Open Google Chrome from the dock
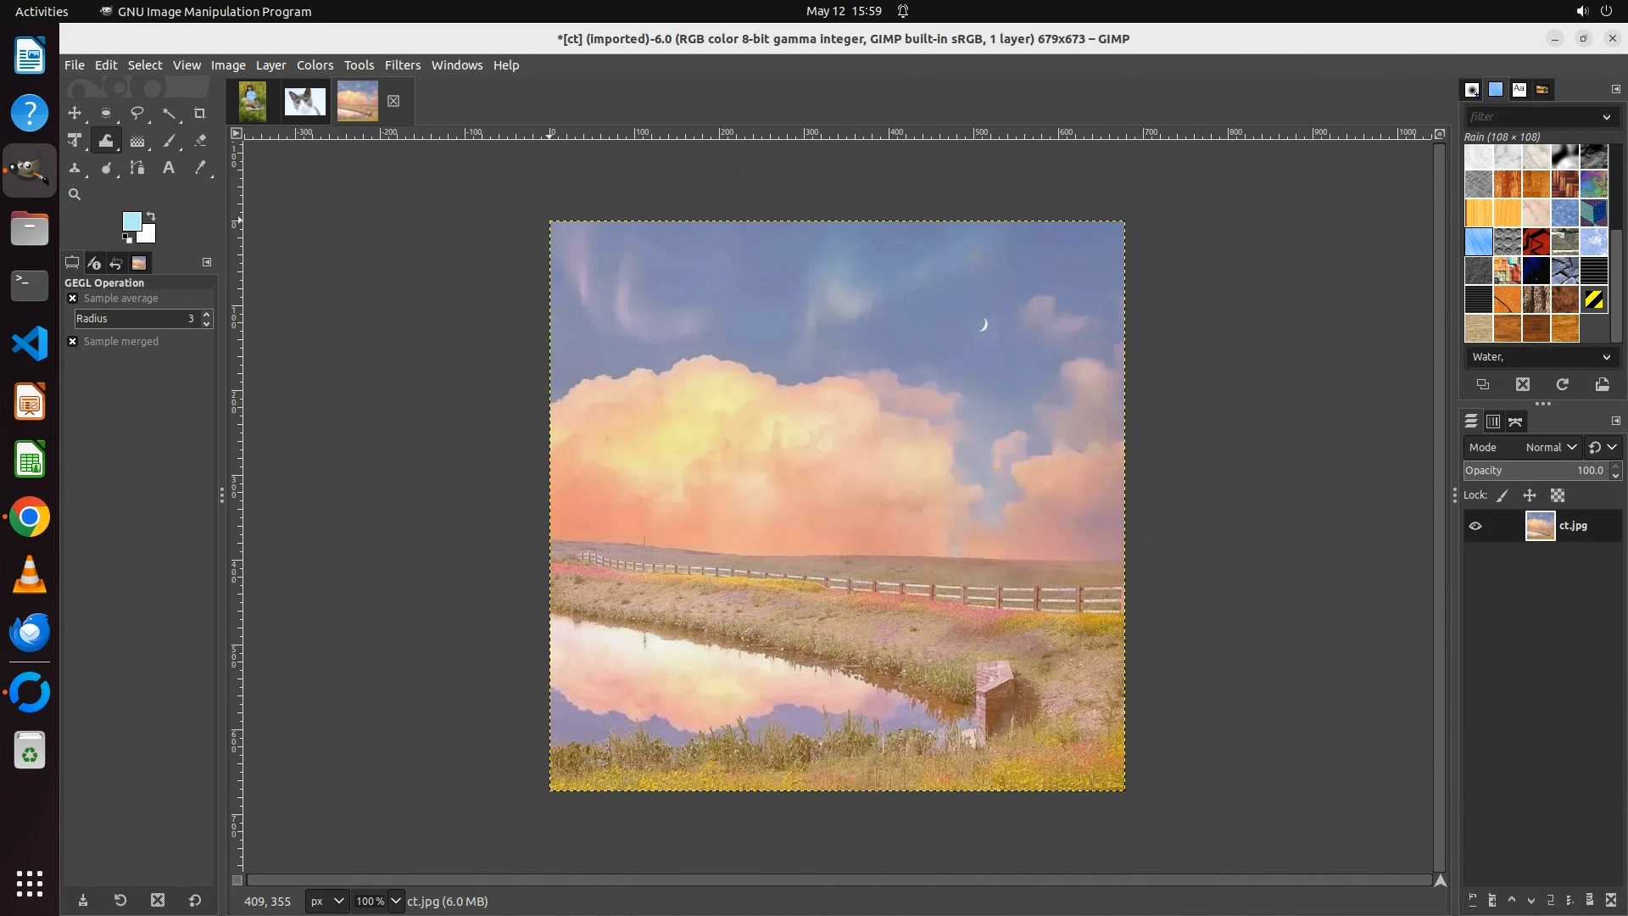 [30, 517]
